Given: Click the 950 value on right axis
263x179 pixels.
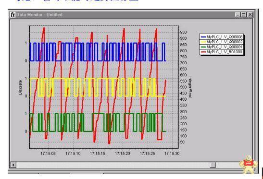Looking at the screenshot, I should pyautogui.click(x=183, y=32).
